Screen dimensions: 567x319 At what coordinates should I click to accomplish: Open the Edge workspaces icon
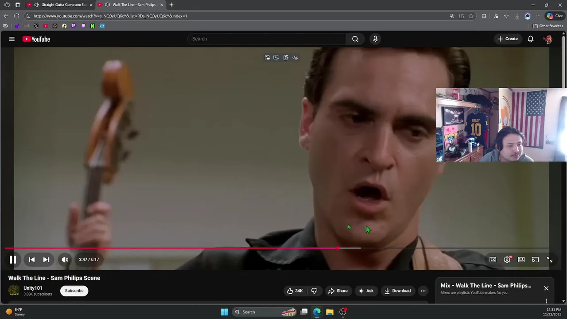pos(7,5)
